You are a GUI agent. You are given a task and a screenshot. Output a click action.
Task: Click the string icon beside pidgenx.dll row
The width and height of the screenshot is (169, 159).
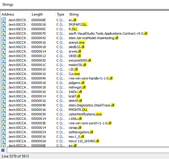tap(4, 83)
